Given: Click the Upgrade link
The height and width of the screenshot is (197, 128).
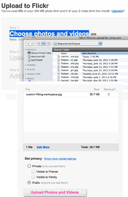Looking at the screenshot, I should [117, 11].
